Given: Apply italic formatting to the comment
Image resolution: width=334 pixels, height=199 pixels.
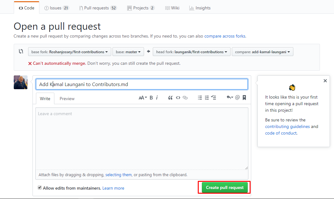Looking at the screenshot, I should (157, 98).
